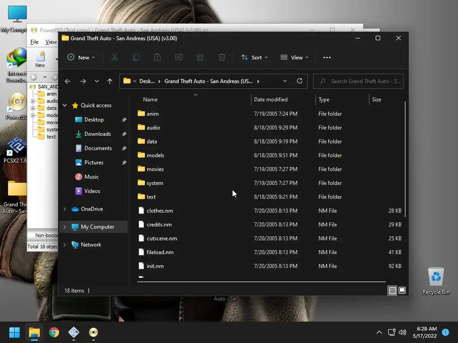Expand audio node in PowerISO tree
This screenshot has height=343, width=458.
coord(33,101)
